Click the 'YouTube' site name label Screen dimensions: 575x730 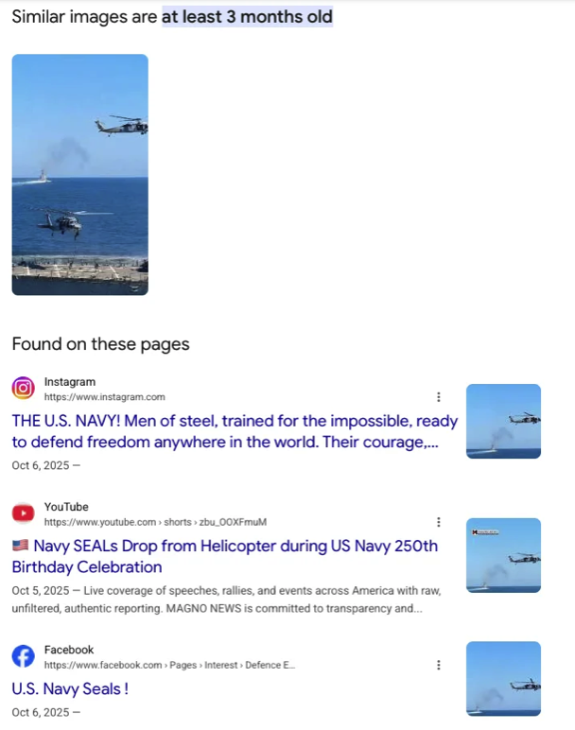[x=66, y=507]
